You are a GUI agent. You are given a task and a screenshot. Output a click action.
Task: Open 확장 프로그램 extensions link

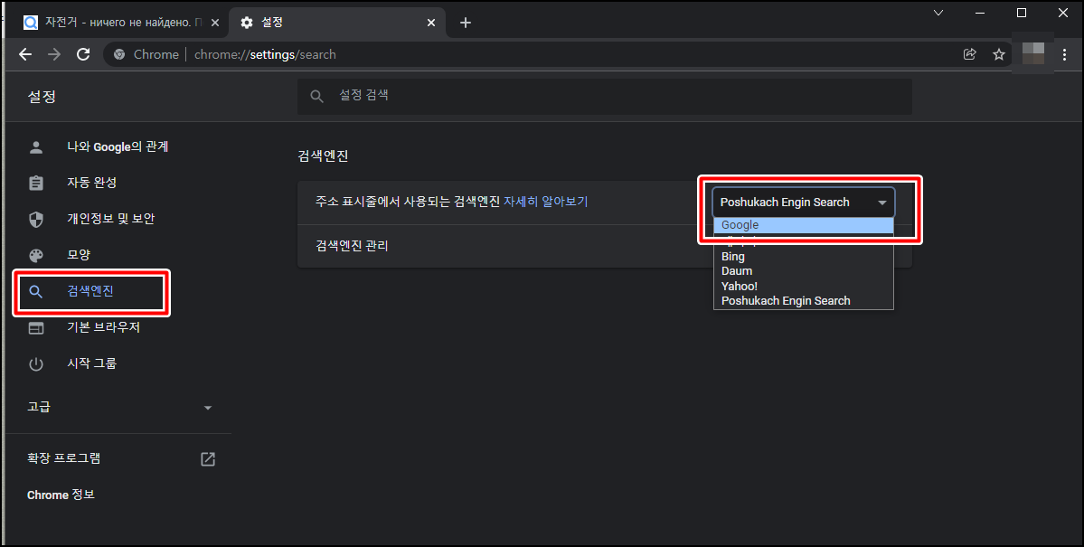pos(63,458)
